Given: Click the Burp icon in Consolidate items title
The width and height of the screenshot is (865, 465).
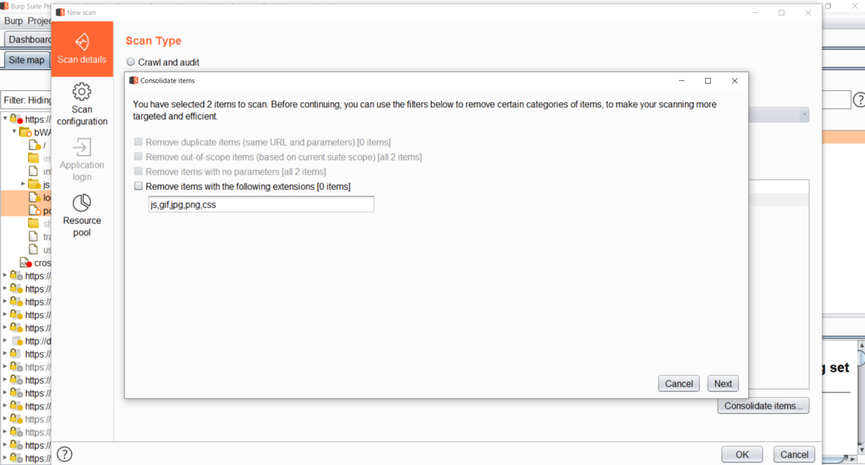Looking at the screenshot, I should pos(133,81).
